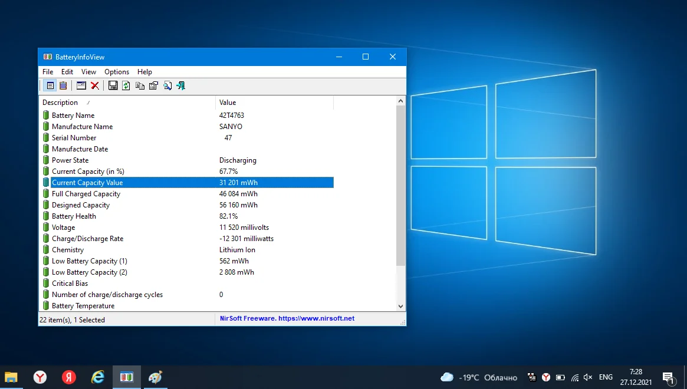Switch to battery information view in toolbar
Screen dimensions: 687x389
[x=50, y=85]
